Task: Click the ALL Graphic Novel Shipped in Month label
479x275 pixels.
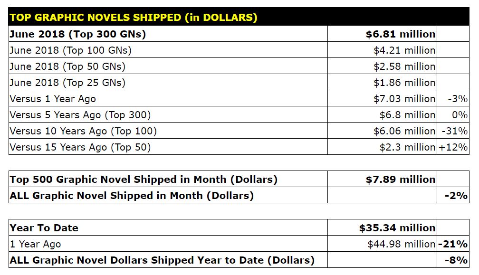Action: tap(132, 196)
